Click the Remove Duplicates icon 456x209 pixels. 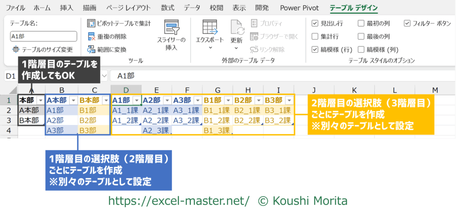pos(90,36)
